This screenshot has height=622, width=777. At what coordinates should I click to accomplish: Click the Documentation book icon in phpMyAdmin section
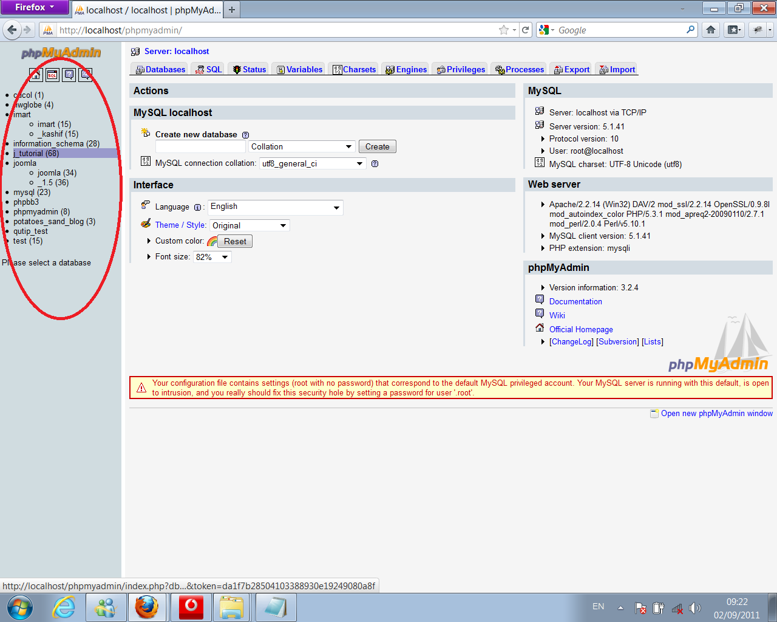click(540, 299)
